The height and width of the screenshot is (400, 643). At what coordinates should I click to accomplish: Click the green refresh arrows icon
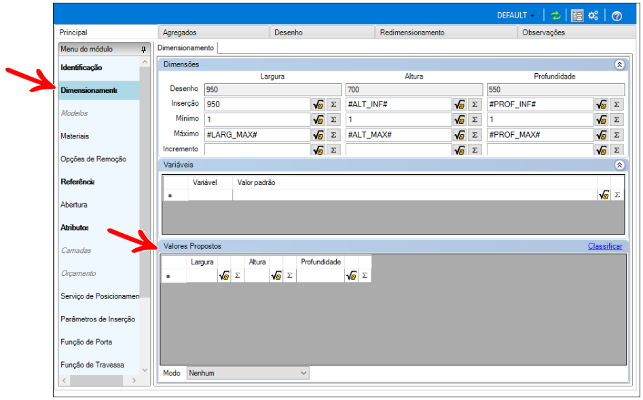point(555,16)
